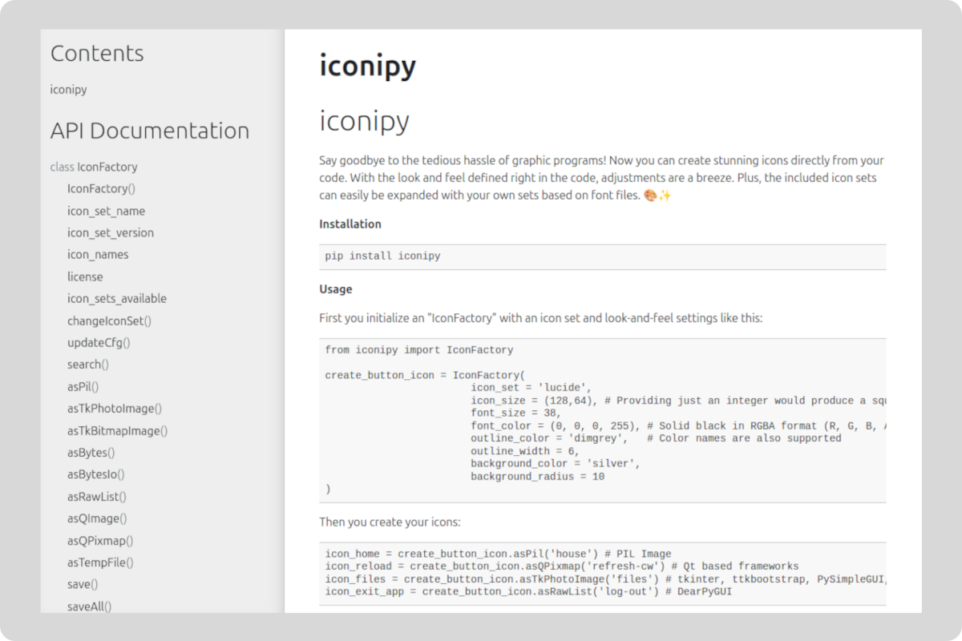962x641 pixels.
Task: Expand the class IconFactory tree entry
Action: click(94, 167)
